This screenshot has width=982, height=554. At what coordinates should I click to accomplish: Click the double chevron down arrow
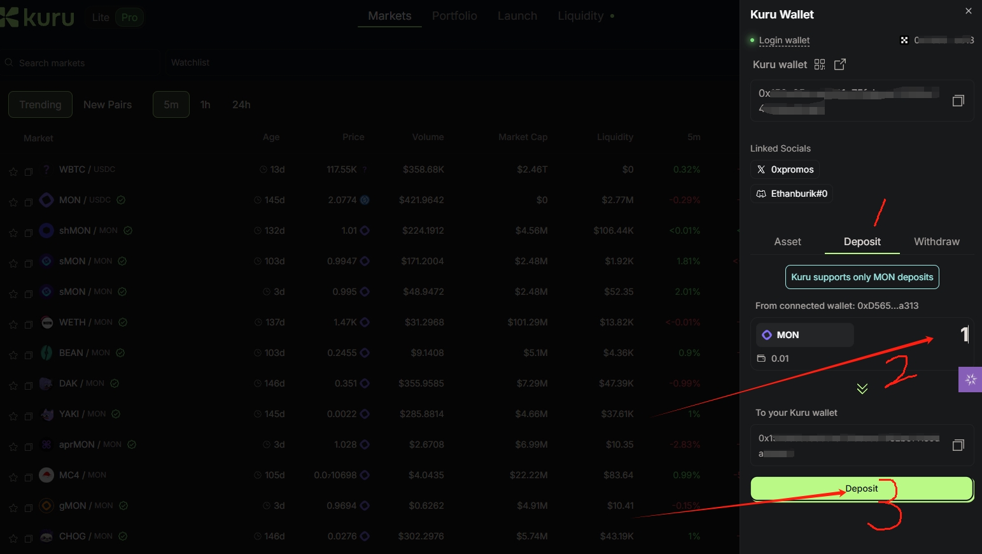862,388
